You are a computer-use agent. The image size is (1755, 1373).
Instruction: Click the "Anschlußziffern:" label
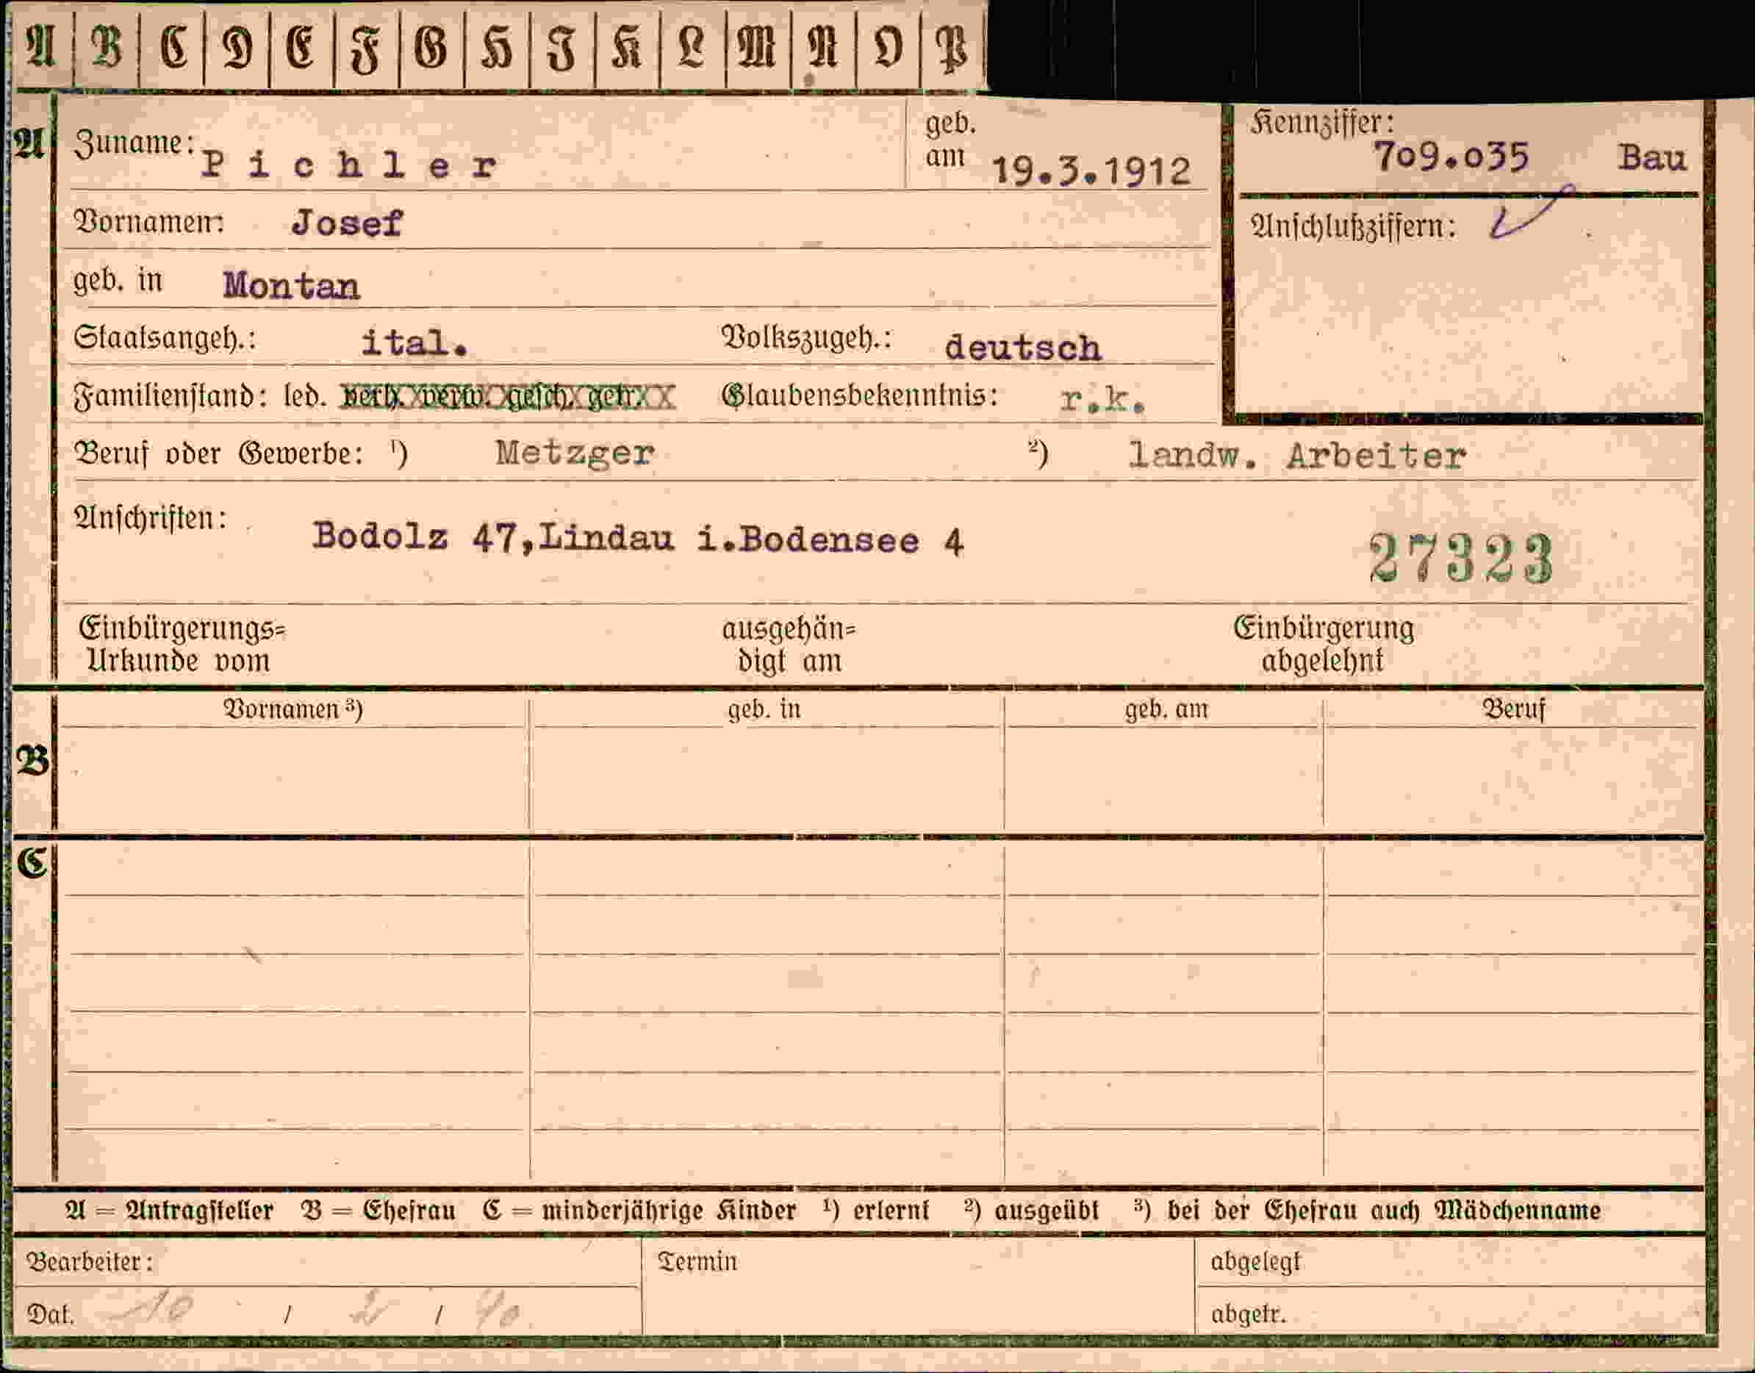[x=1352, y=228]
